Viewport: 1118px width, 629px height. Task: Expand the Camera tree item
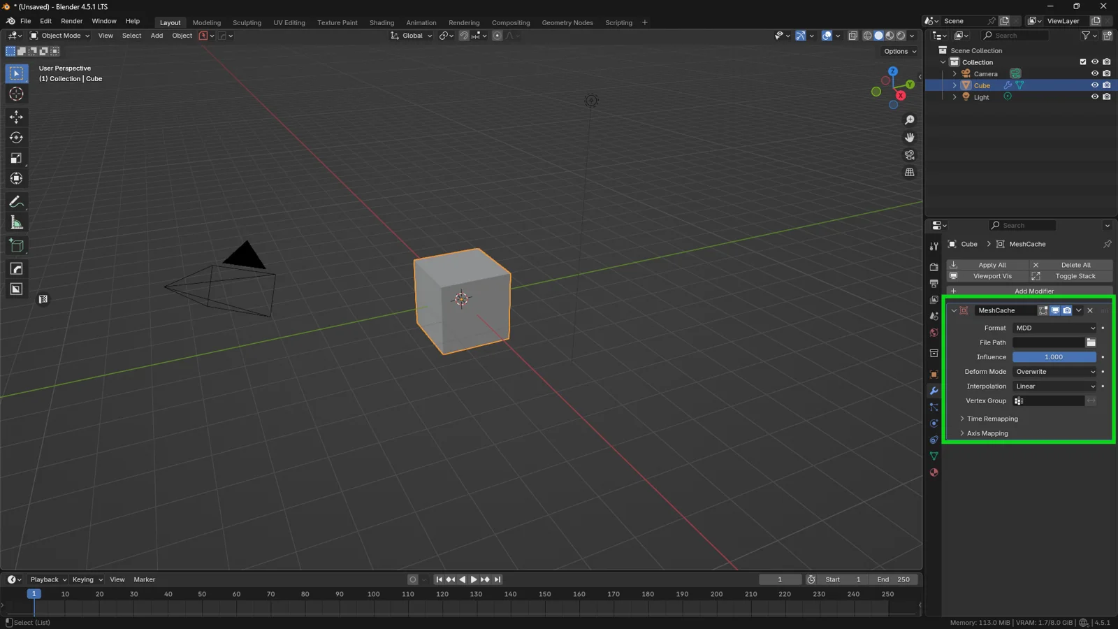pyautogui.click(x=954, y=73)
